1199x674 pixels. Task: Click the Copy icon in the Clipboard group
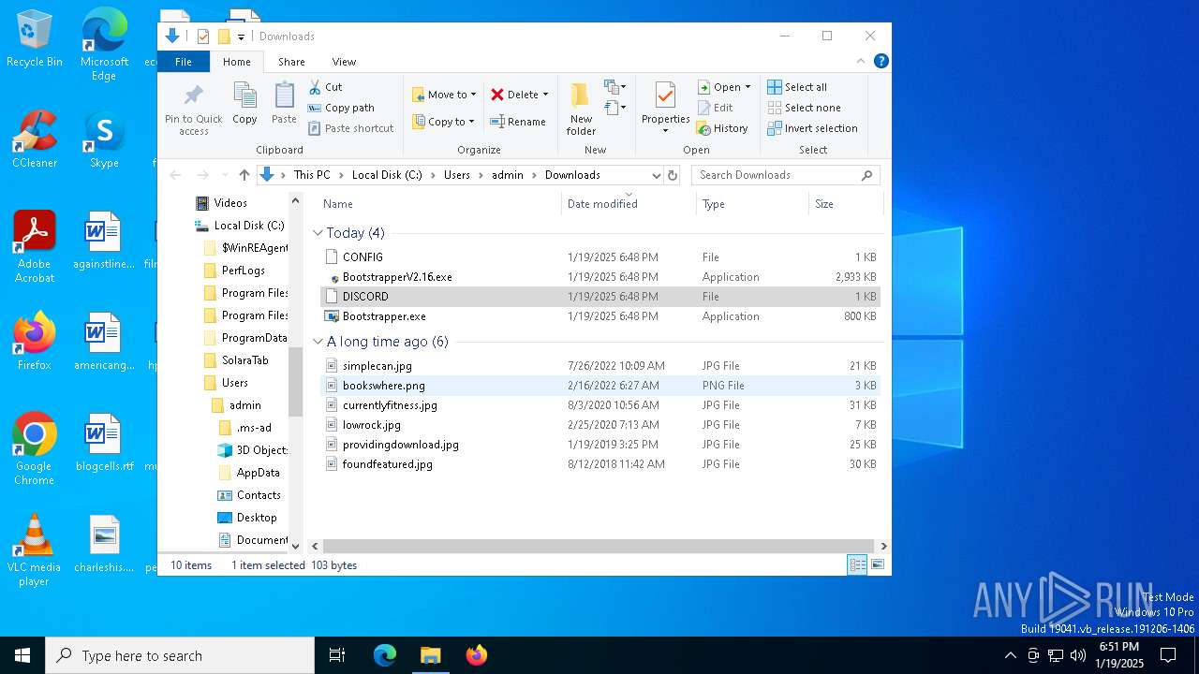pos(244,95)
